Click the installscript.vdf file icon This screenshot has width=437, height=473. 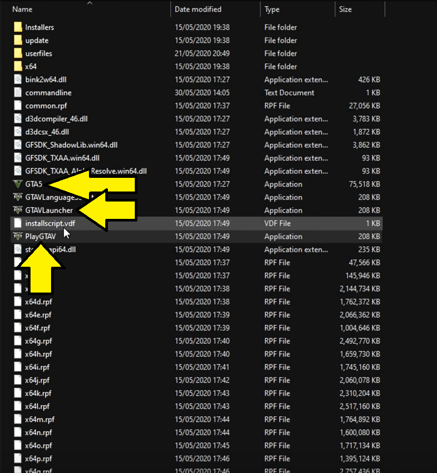pos(18,223)
